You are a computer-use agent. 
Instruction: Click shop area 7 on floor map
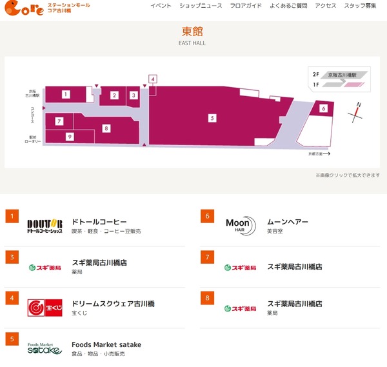(59, 121)
